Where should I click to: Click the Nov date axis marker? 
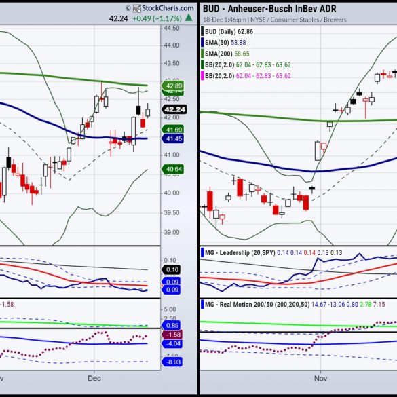pos(320,379)
